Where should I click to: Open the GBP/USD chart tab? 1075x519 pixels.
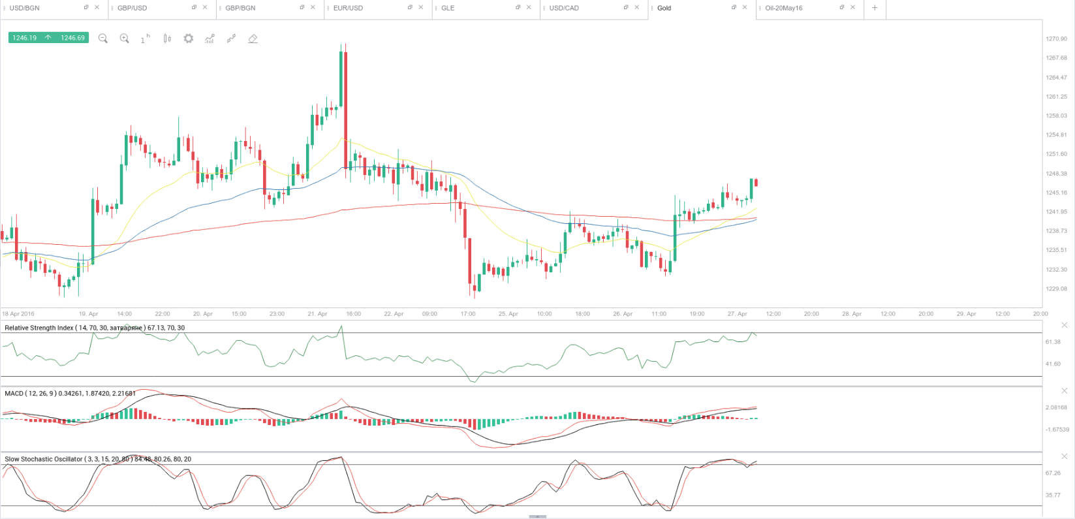coord(132,8)
